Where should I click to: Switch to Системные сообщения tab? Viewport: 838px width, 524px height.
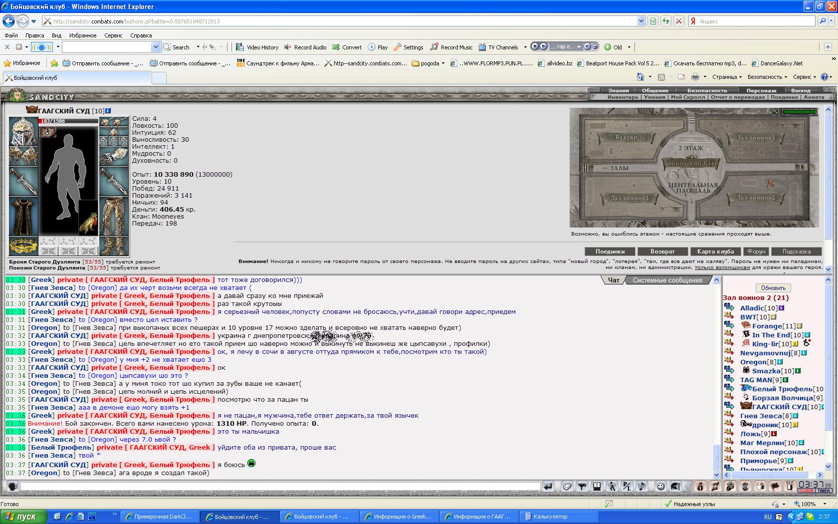click(x=667, y=280)
